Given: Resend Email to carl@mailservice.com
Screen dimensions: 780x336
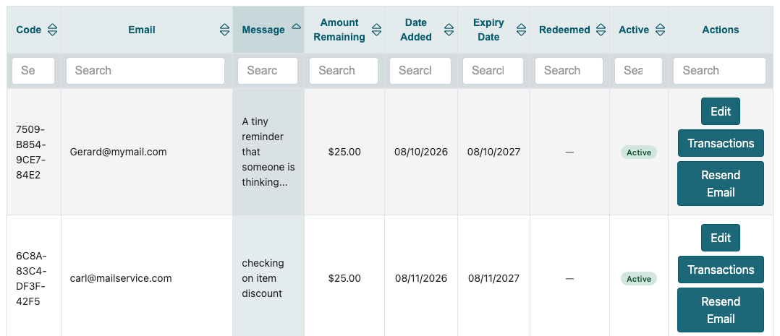Looking at the screenshot, I should (721, 310).
